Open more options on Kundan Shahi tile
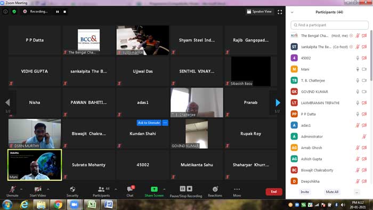The image size is (373, 210). click(x=165, y=123)
